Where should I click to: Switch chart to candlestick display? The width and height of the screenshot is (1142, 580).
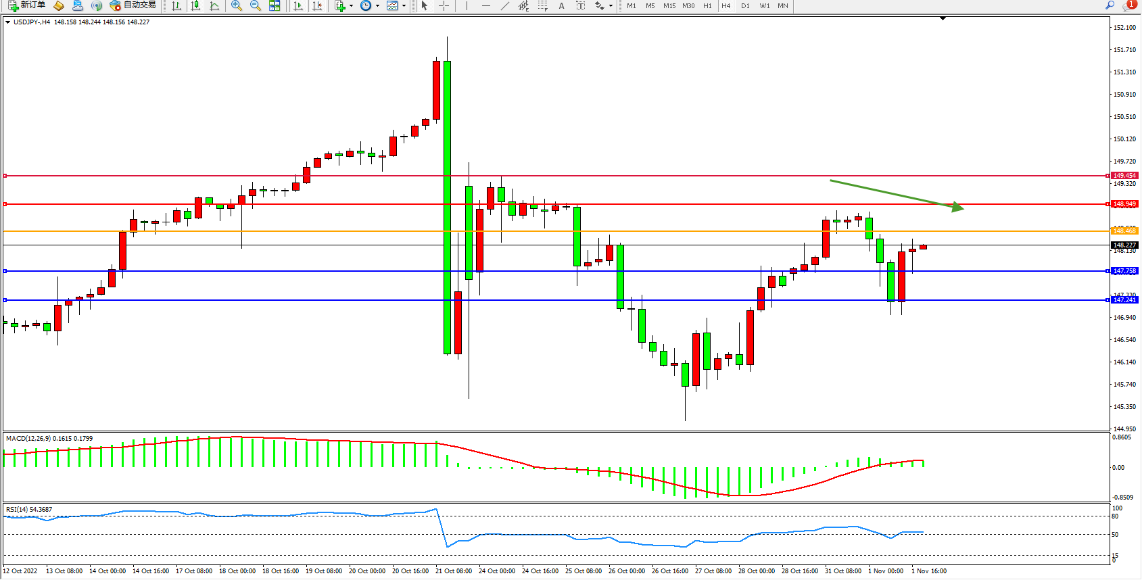(195, 6)
